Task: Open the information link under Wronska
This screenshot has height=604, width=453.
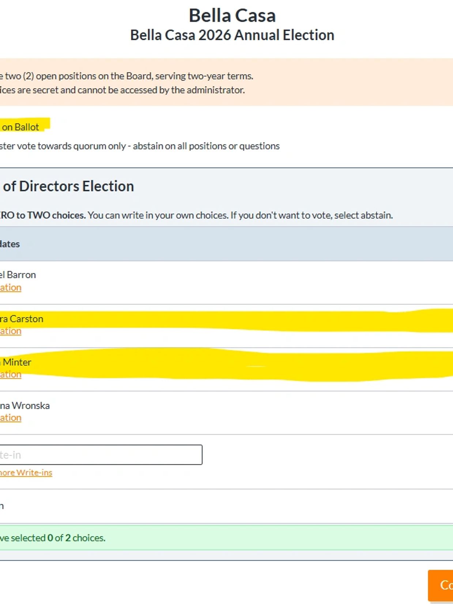Action: [11, 418]
